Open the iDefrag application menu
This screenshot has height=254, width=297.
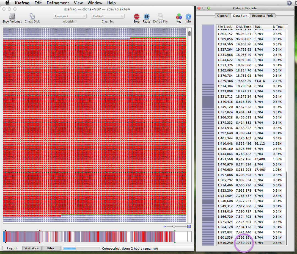(x=22, y=3)
